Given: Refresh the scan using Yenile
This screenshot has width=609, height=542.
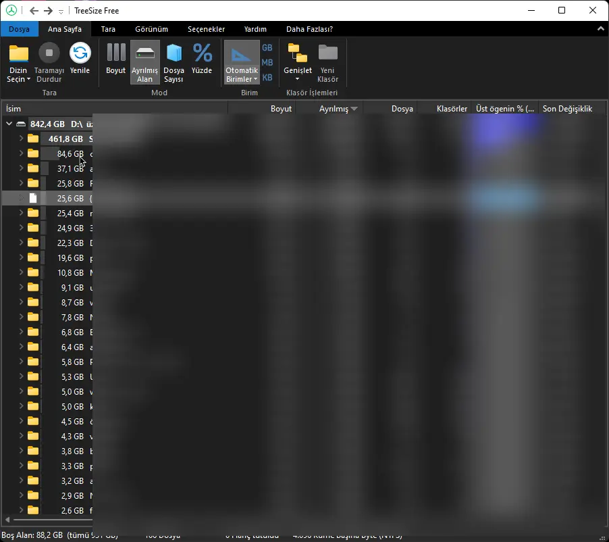Looking at the screenshot, I should tap(80, 58).
